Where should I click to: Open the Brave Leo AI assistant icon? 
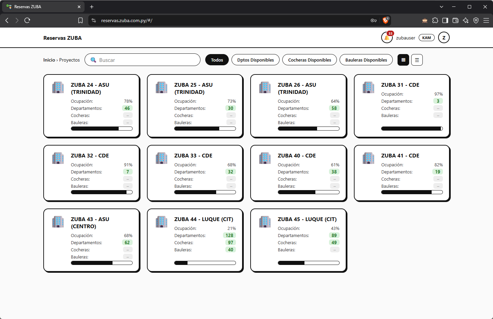tap(466, 20)
